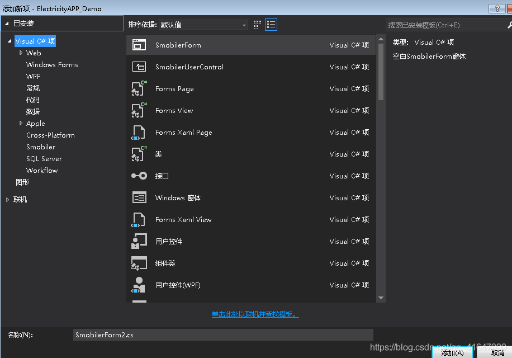Viewport: 512px width, 358px height.
Task: Click the 名称 input field SmobilerForm2.cs
Action: point(223,335)
